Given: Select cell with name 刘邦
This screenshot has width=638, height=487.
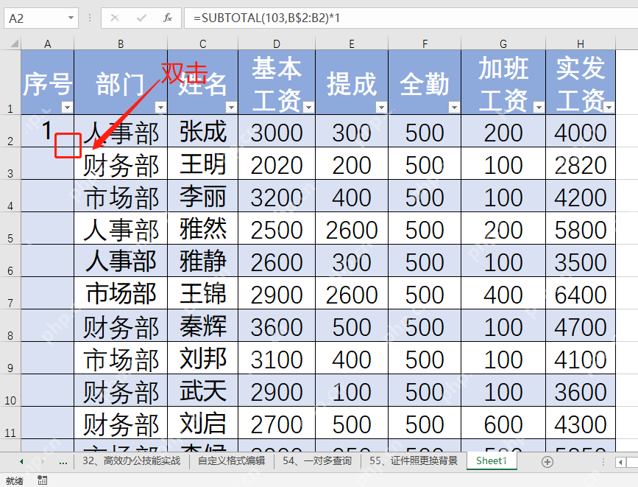Looking at the screenshot, I should 202,358.
